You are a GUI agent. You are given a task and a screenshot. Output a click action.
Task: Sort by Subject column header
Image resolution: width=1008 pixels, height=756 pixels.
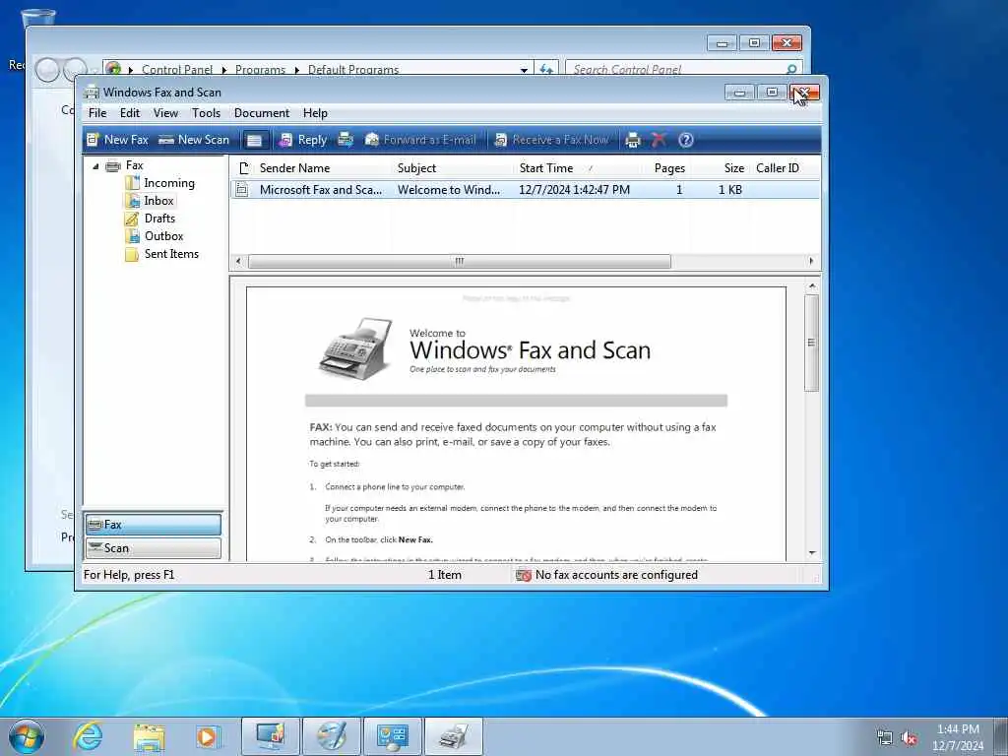click(453, 168)
